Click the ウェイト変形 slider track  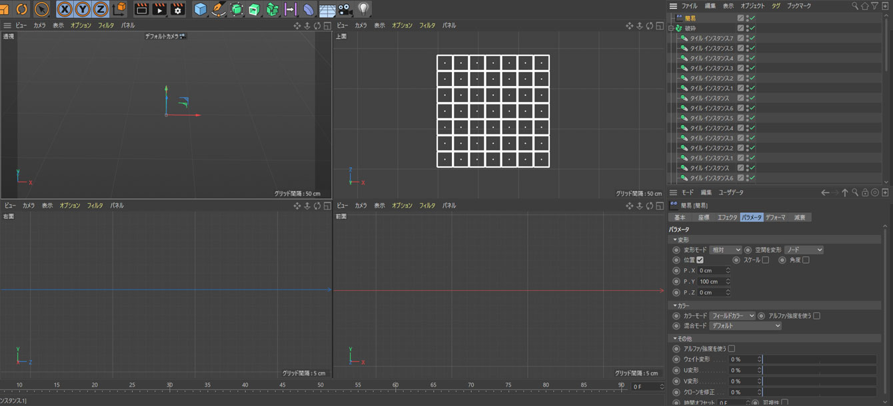click(820, 359)
